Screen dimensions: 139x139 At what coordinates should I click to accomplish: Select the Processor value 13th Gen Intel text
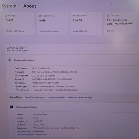[55, 72]
